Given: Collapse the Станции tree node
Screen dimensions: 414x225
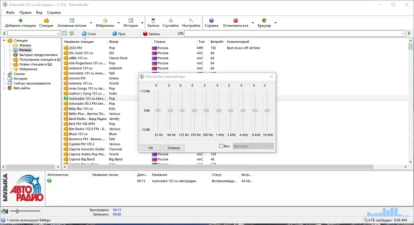Looking at the screenshot, I should tap(4, 41).
